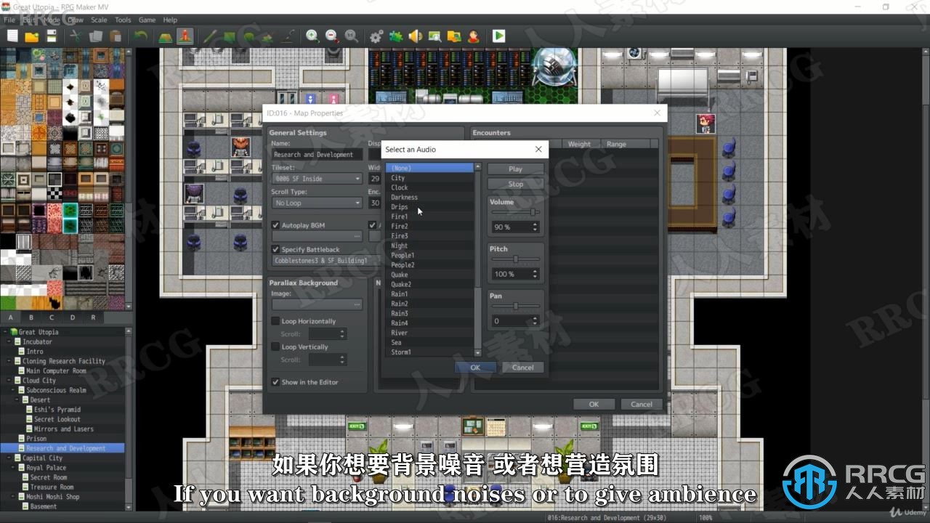Viewport: 930px width, 523px height.
Task: Enable the Loop Horizontally checkbox
Action: pos(275,321)
